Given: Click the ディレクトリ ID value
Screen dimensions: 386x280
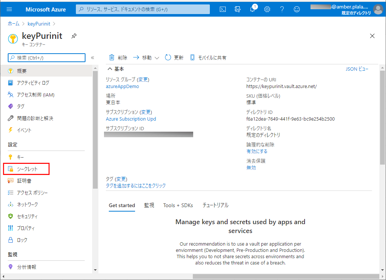Looking at the screenshot, I should [291, 119].
